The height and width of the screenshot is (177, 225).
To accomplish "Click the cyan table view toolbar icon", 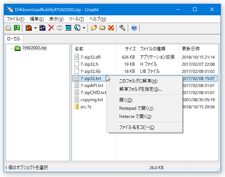I will tap(68, 28).
